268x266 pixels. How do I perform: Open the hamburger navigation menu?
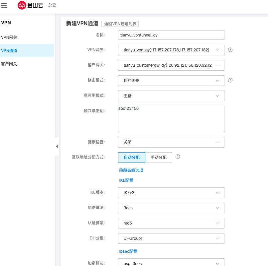pyautogui.click(x=4, y=5)
